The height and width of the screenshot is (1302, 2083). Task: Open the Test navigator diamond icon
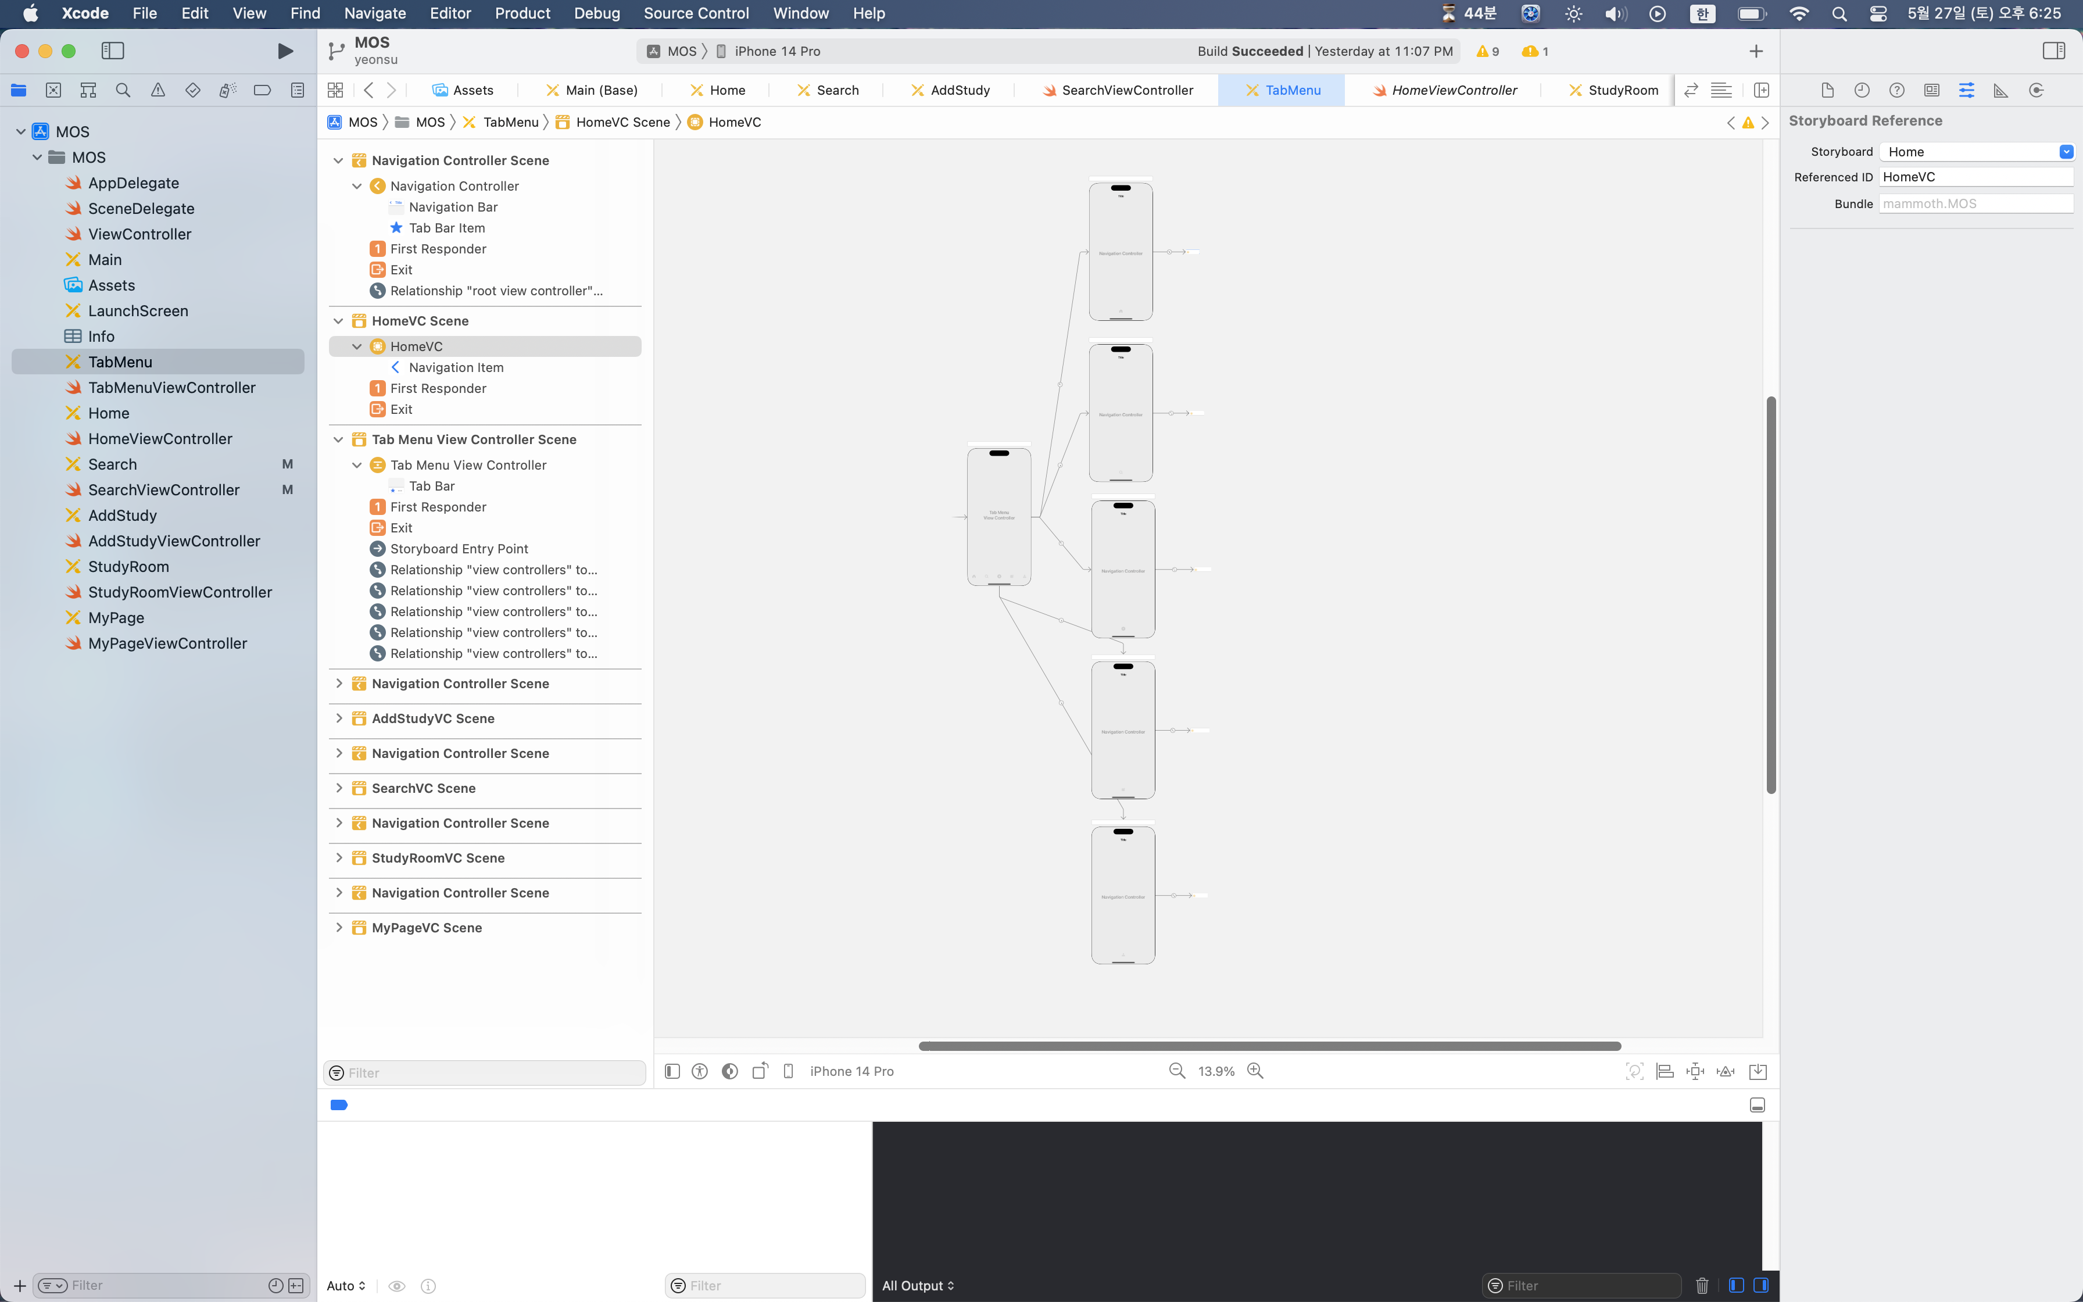[x=193, y=91]
